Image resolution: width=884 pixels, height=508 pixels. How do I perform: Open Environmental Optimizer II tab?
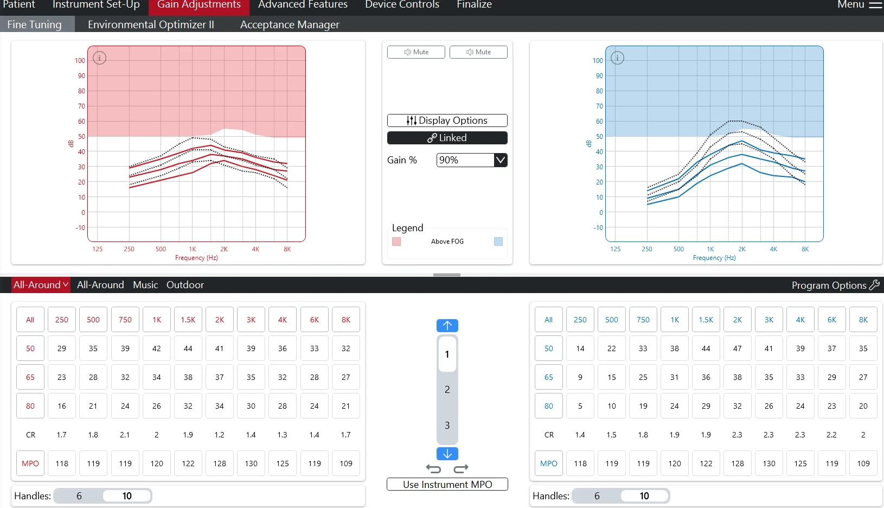tap(151, 24)
